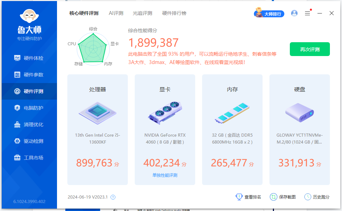This screenshot has height=211, width=342.
Task: Click the 内存 RAM stick image
Action: [x=232, y=113]
